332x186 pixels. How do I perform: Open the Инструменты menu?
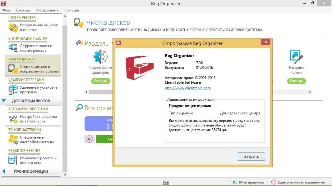tap(48, 10)
